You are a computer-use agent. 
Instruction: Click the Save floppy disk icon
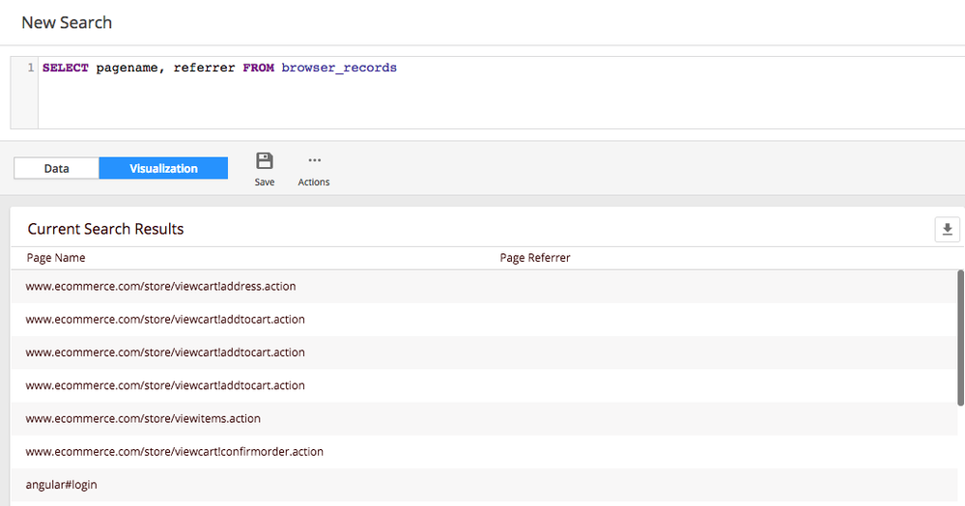tap(264, 161)
